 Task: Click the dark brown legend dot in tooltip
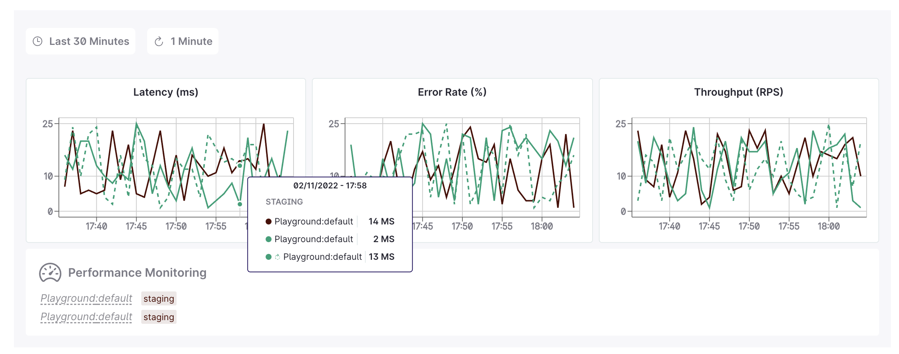coord(269,222)
